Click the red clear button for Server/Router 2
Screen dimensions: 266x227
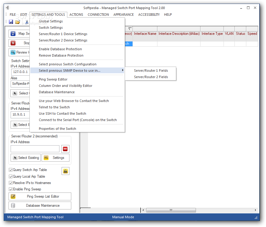tap(65, 149)
